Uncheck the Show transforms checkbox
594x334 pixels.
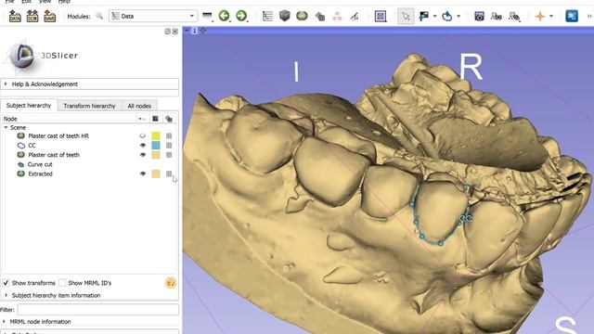[6, 282]
